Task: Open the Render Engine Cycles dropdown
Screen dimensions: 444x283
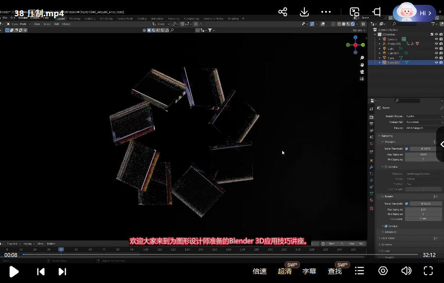Action: 424,117
